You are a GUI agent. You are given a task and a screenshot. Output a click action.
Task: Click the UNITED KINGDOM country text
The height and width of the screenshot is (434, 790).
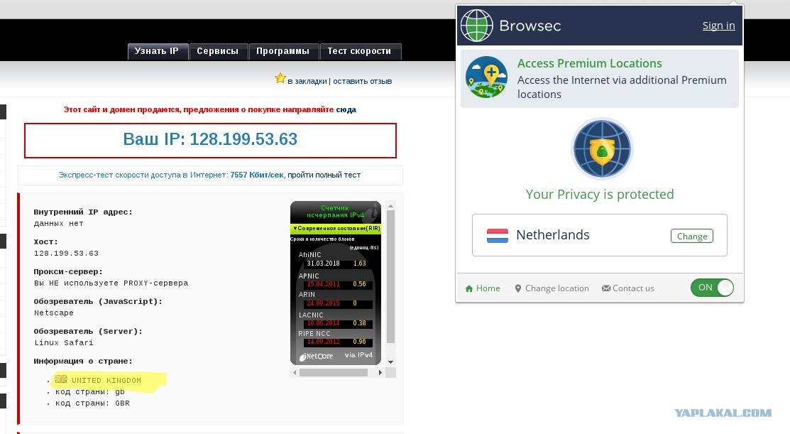[x=106, y=381]
